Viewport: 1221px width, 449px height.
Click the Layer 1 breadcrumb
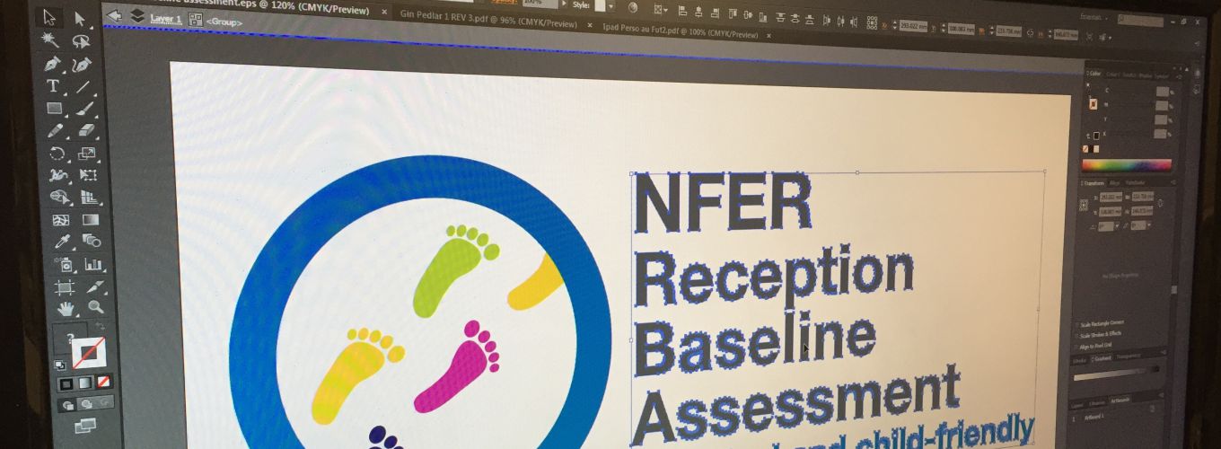(x=165, y=19)
